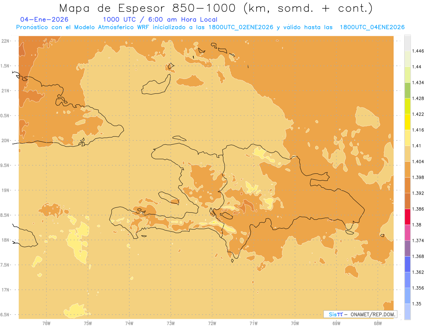The image size is (424, 328).
Task: Click the 72W longitude axis label
Action: point(212,323)
